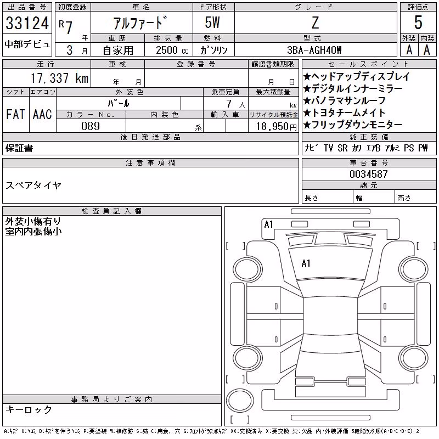Image resolution: width=439 pixels, height=439 pixels.
Task: Click the 長さ dimension field
Action: (x=327, y=198)
